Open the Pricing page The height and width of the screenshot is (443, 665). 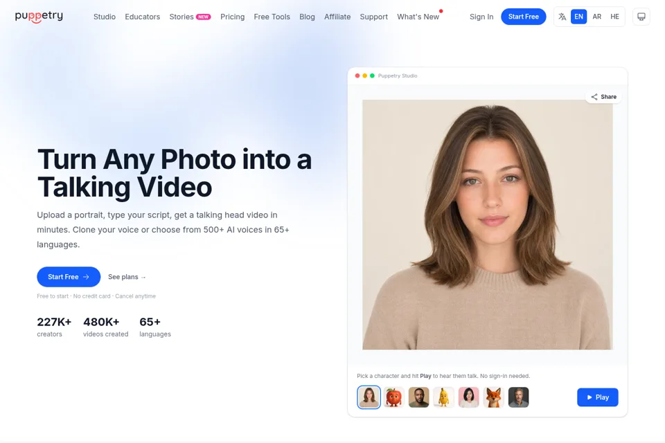pos(233,17)
